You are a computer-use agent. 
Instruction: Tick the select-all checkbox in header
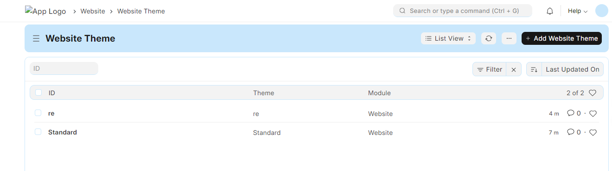(38, 92)
